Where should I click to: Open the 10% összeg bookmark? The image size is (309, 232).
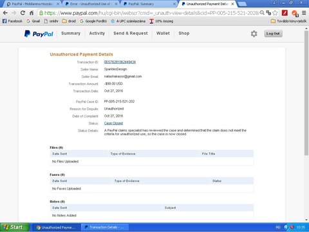(162, 21)
